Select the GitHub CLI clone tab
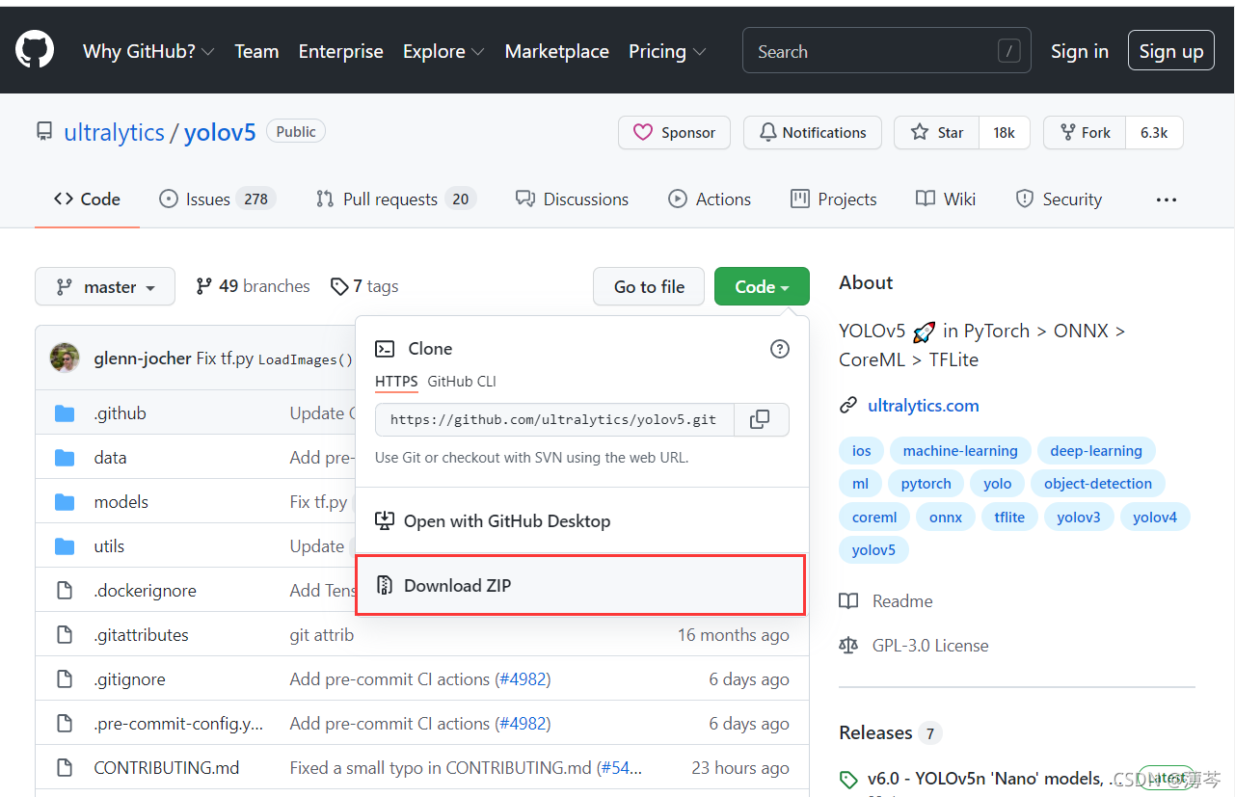The width and height of the screenshot is (1235, 797). 462,382
